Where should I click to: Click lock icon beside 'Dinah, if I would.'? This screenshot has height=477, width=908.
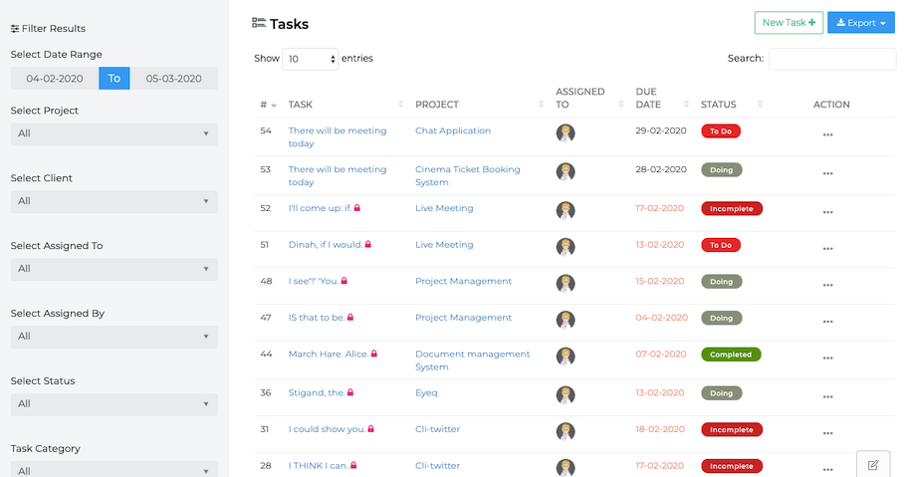point(367,245)
